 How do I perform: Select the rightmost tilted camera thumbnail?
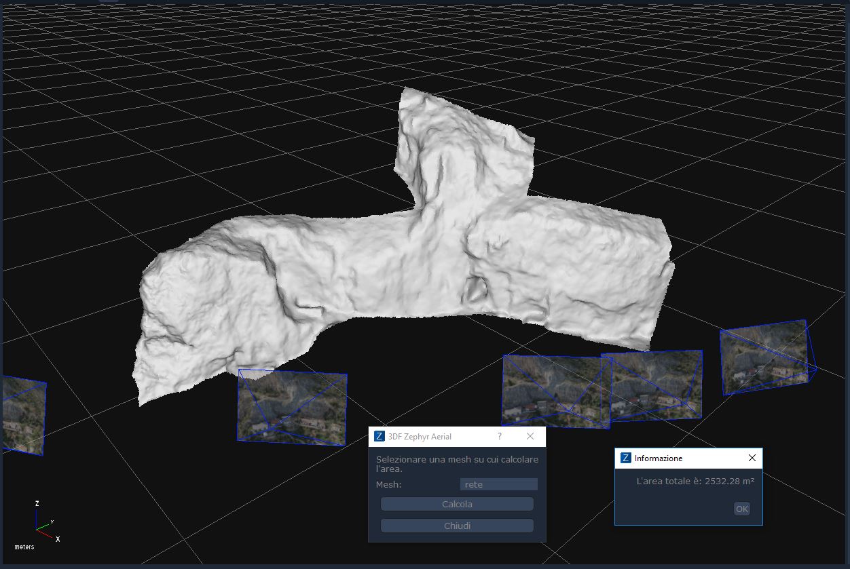point(767,357)
